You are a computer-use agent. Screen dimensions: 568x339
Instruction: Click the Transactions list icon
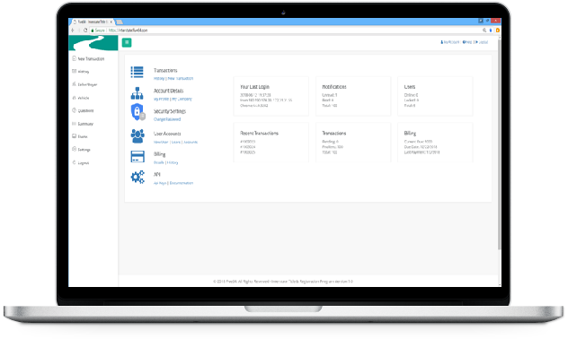pyautogui.click(x=137, y=72)
